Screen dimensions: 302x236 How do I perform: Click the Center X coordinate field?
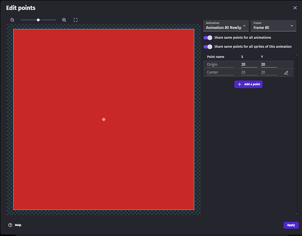pos(249,73)
